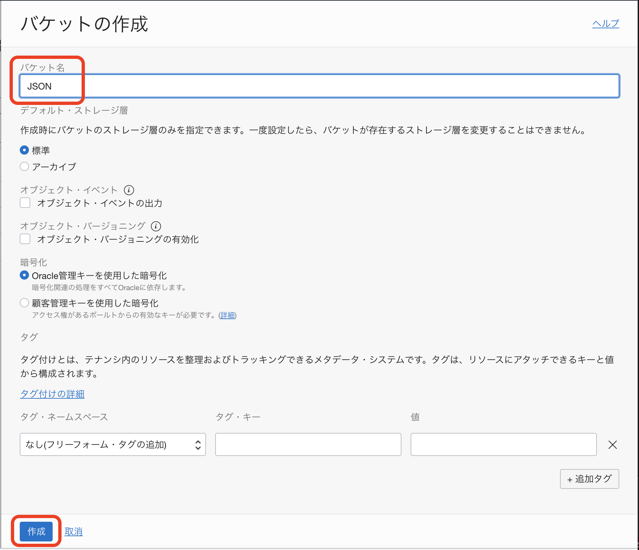Select 顧客管理キーを使用した暗号化 option
Screen dimensions: 639x550
[x=24, y=303]
